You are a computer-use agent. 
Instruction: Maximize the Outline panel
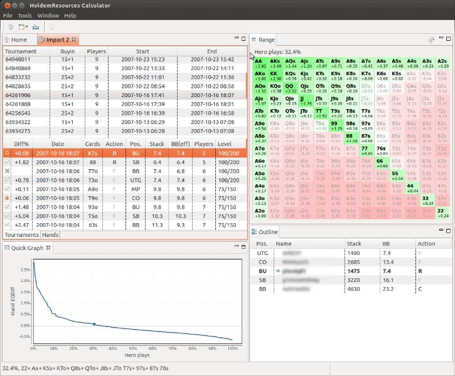click(x=448, y=231)
